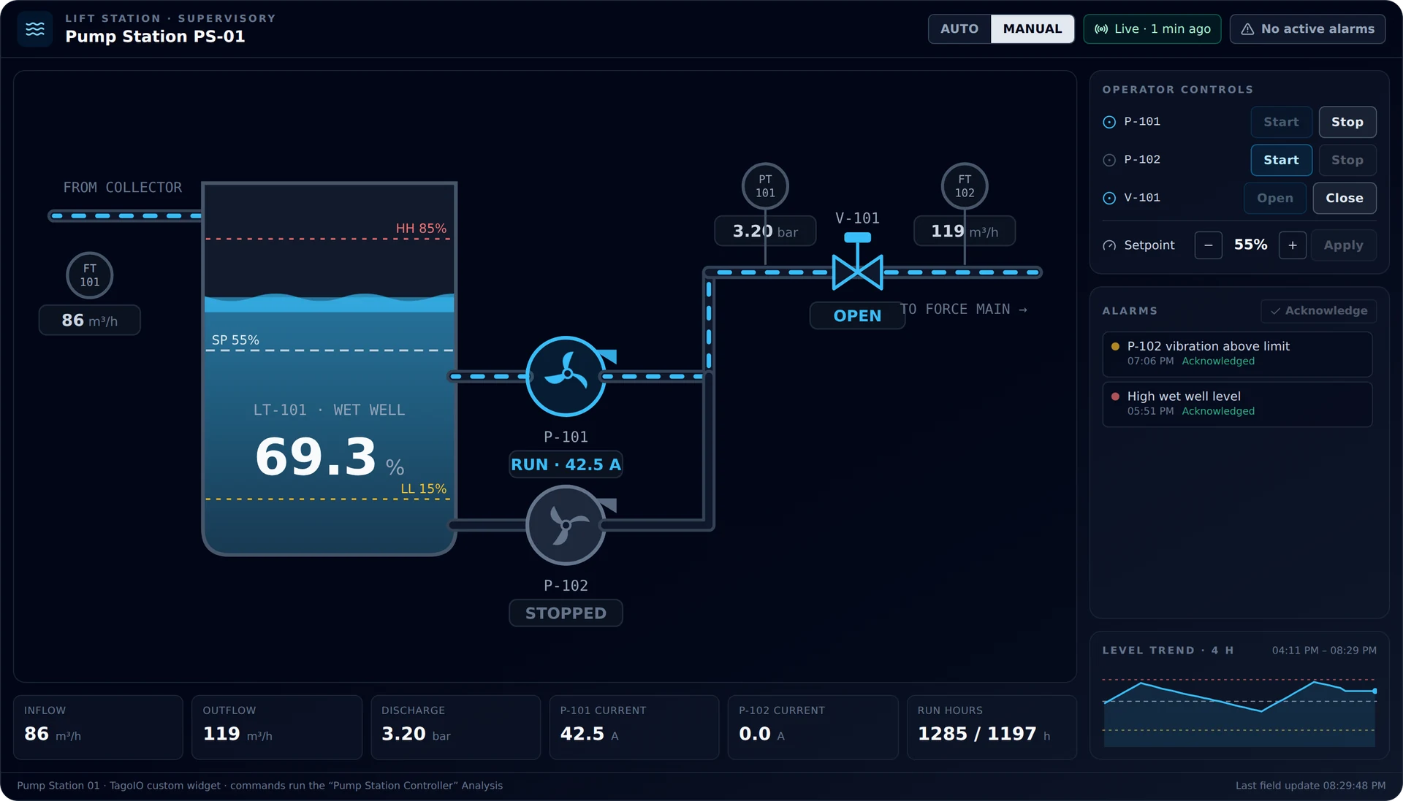Click the PT 101 pressure transmitter bubble
The height and width of the screenshot is (801, 1403).
pyautogui.click(x=765, y=186)
